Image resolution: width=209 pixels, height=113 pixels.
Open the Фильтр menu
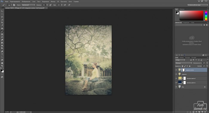(53, 1)
